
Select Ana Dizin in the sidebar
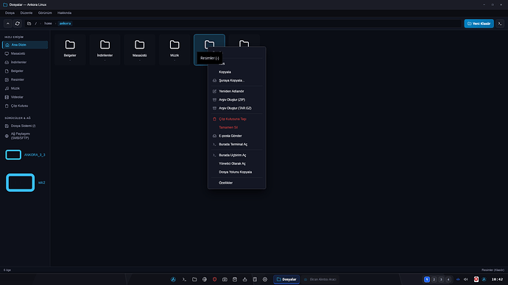[x=25, y=45]
